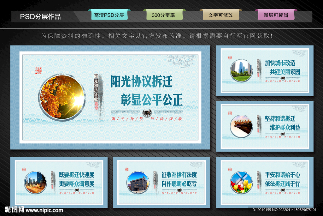Click the 文字可修改 tan tag
The image size is (323, 216).
(221, 15)
